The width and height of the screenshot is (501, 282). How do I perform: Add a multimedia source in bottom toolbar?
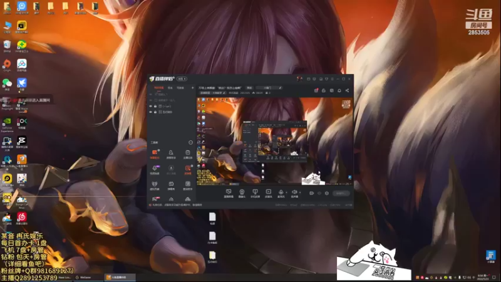coord(269,193)
